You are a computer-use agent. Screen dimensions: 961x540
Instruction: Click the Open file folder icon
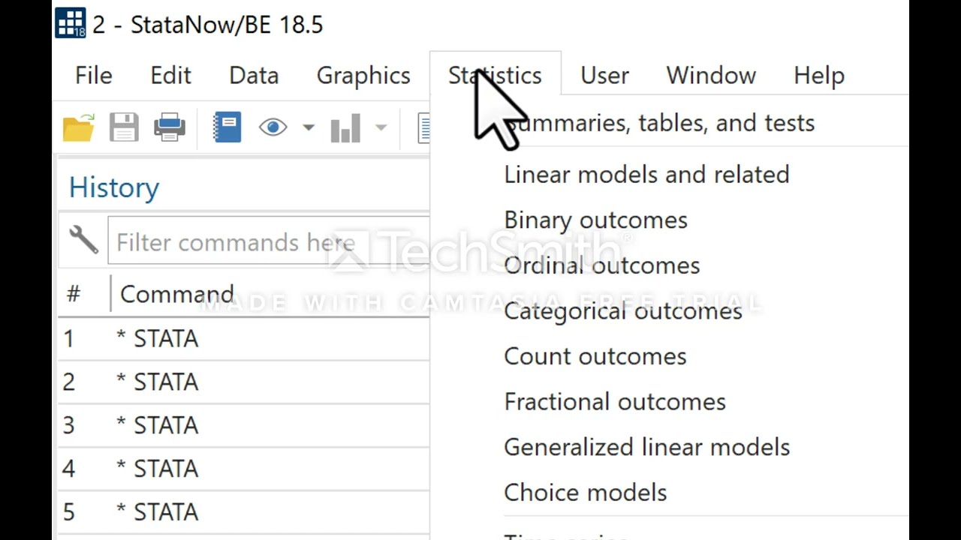(x=79, y=128)
